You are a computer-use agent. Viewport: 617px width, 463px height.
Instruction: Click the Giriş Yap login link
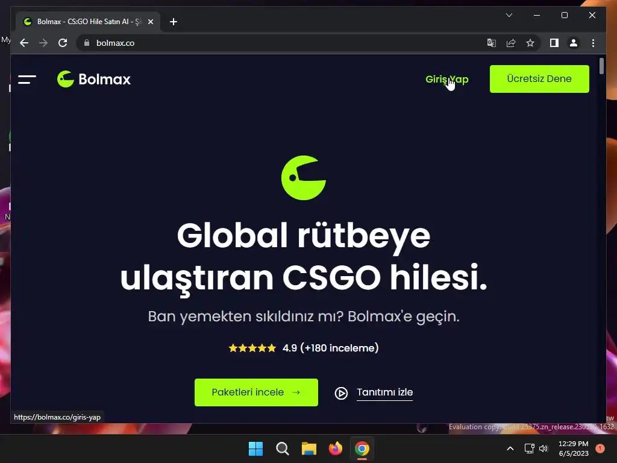coord(446,79)
